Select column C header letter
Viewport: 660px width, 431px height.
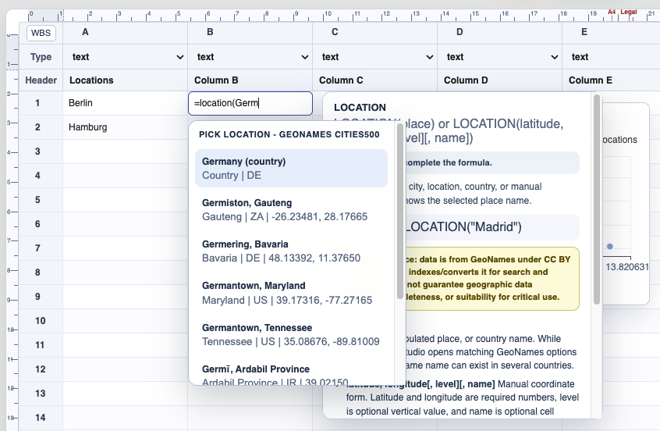[x=335, y=32]
